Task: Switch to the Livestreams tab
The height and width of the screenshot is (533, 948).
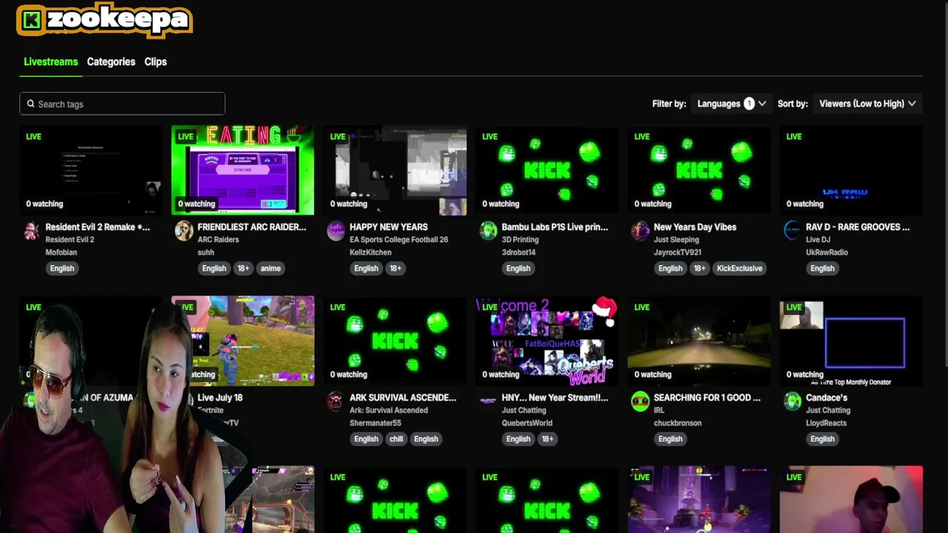Action: point(50,61)
